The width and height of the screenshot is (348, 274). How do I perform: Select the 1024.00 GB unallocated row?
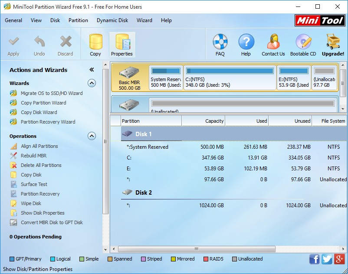pyautogui.click(x=229, y=205)
